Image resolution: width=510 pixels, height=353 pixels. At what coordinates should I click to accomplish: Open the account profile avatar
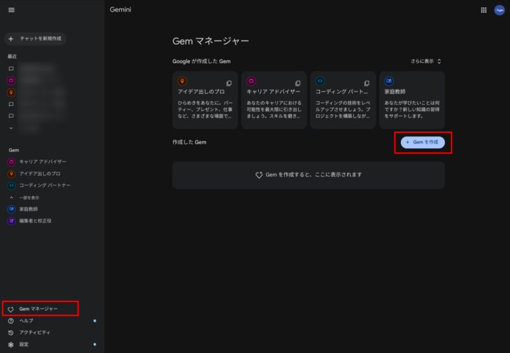(499, 10)
